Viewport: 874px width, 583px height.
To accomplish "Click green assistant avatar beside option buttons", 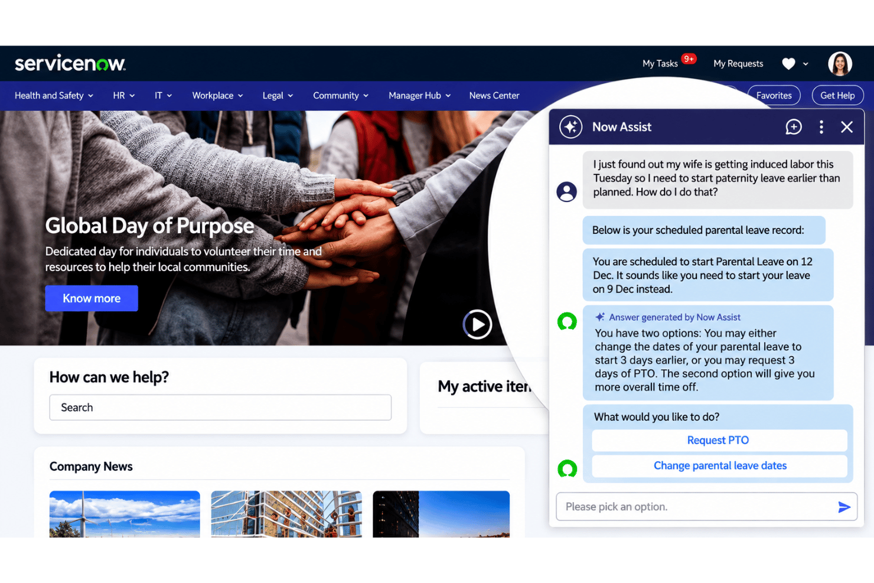I will pos(567,469).
